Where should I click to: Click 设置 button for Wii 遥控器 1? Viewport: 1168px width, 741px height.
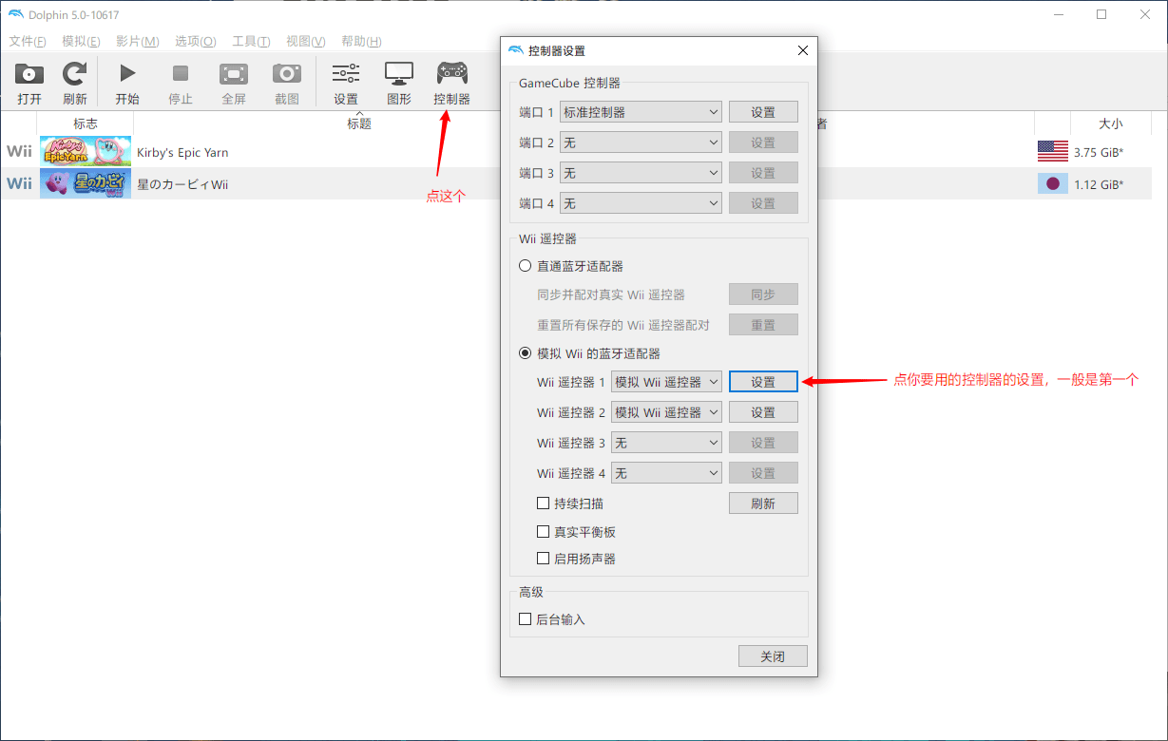(x=763, y=382)
